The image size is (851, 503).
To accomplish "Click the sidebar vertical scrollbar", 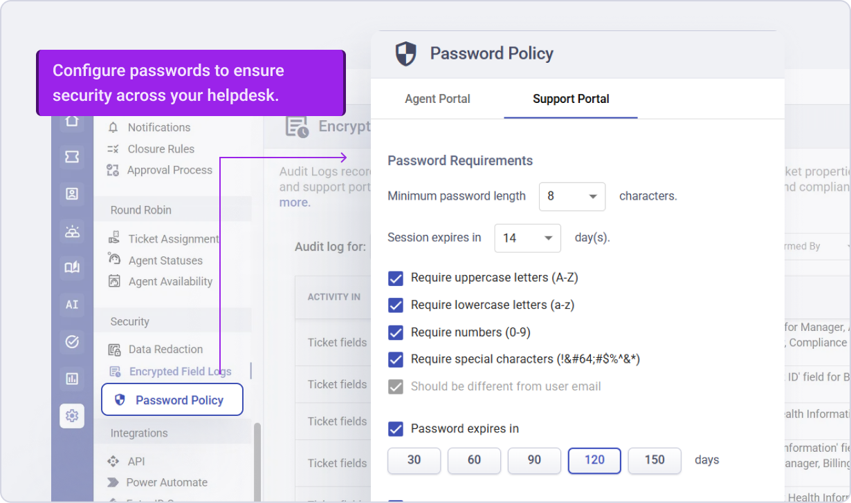I will pos(257,462).
